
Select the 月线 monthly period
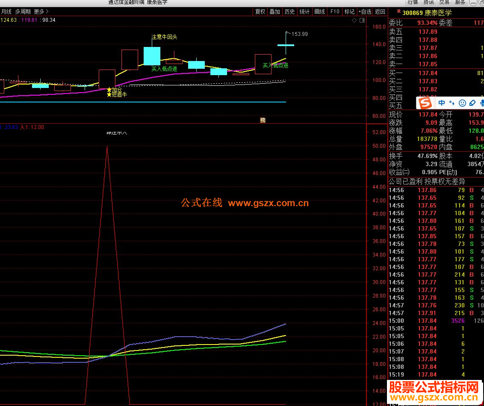tap(6, 12)
